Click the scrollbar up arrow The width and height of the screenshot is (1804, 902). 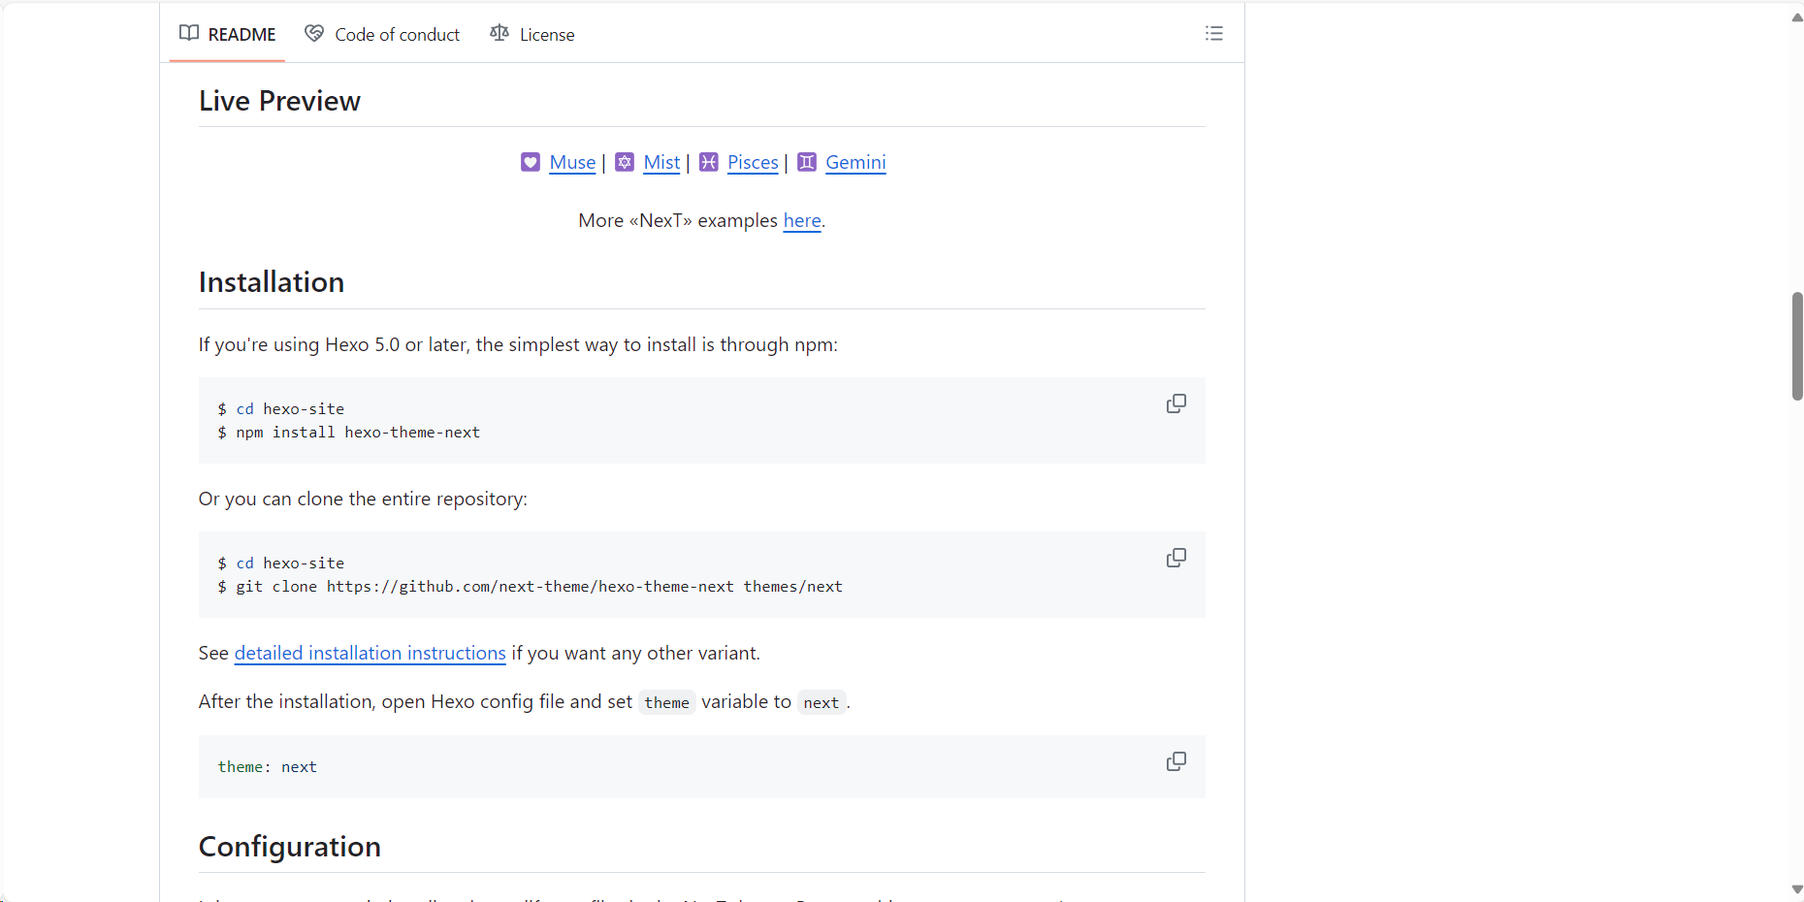(1797, 17)
